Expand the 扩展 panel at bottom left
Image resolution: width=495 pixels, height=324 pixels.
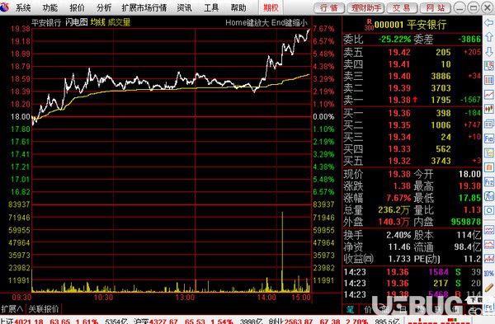pyautogui.click(x=12, y=309)
